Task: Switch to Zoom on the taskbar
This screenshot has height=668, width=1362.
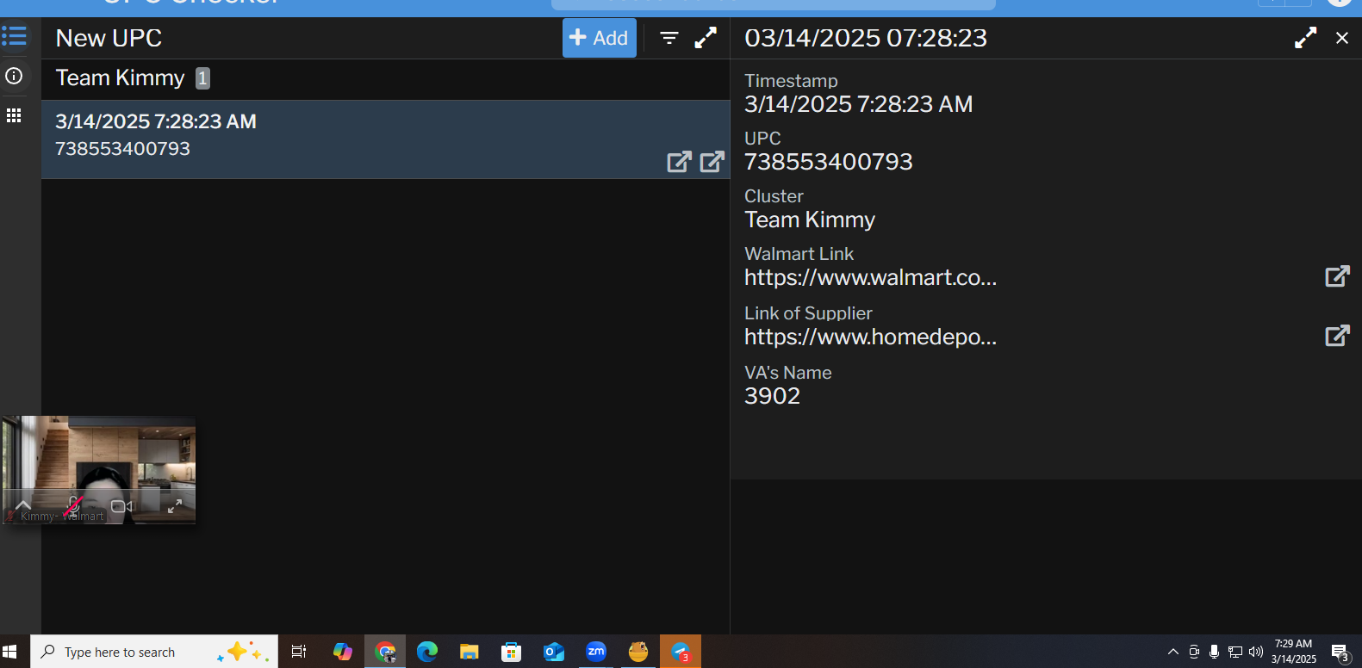Action: tap(596, 652)
